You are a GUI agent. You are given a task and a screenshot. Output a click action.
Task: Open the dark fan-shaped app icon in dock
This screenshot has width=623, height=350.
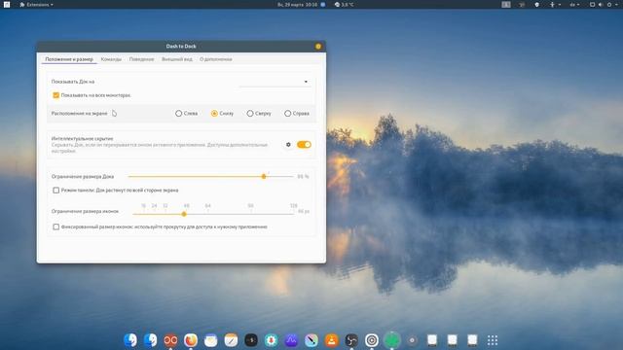coord(351,340)
